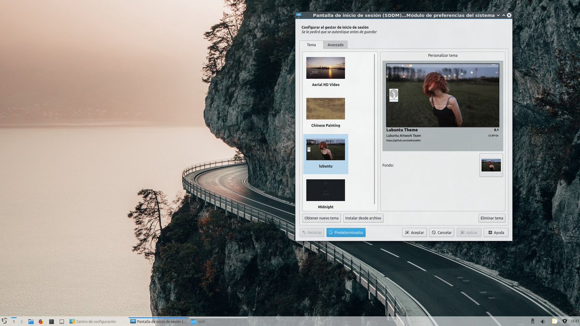Click the Eliminar tema button
The image size is (580, 326).
tap(492, 218)
